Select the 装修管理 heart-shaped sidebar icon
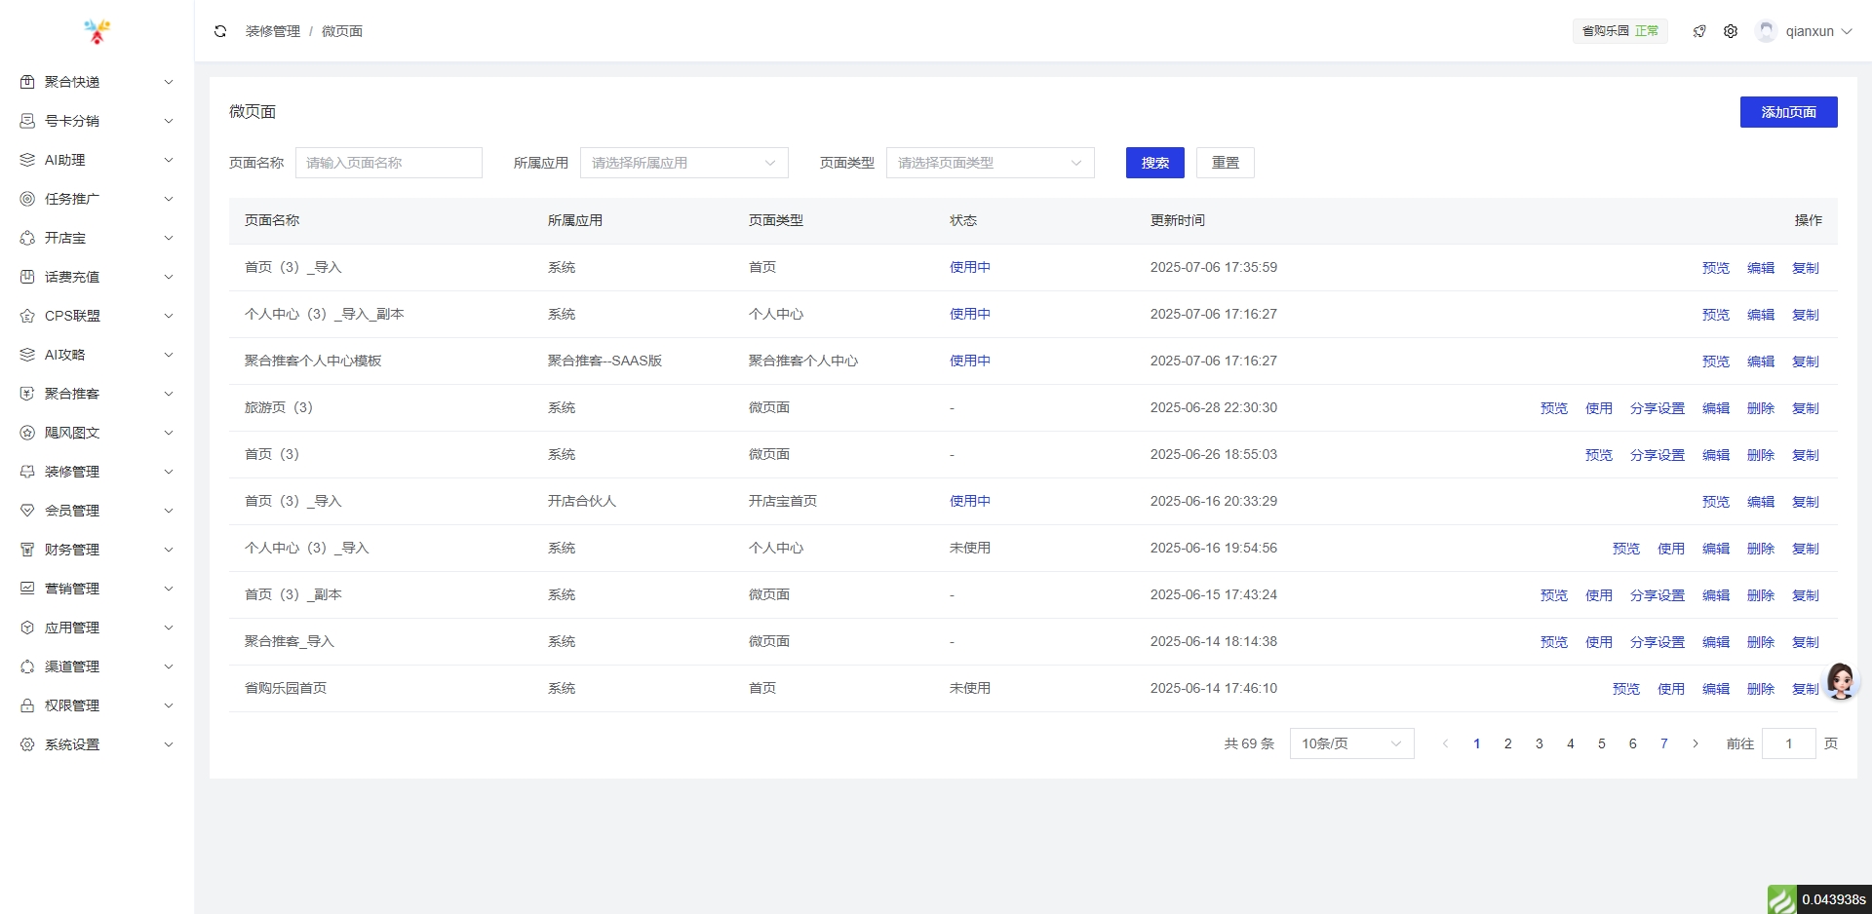 [26, 472]
